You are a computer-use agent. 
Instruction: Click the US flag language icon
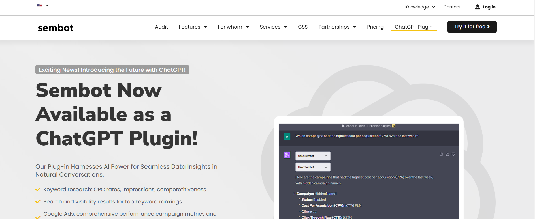tap(39, 5)
